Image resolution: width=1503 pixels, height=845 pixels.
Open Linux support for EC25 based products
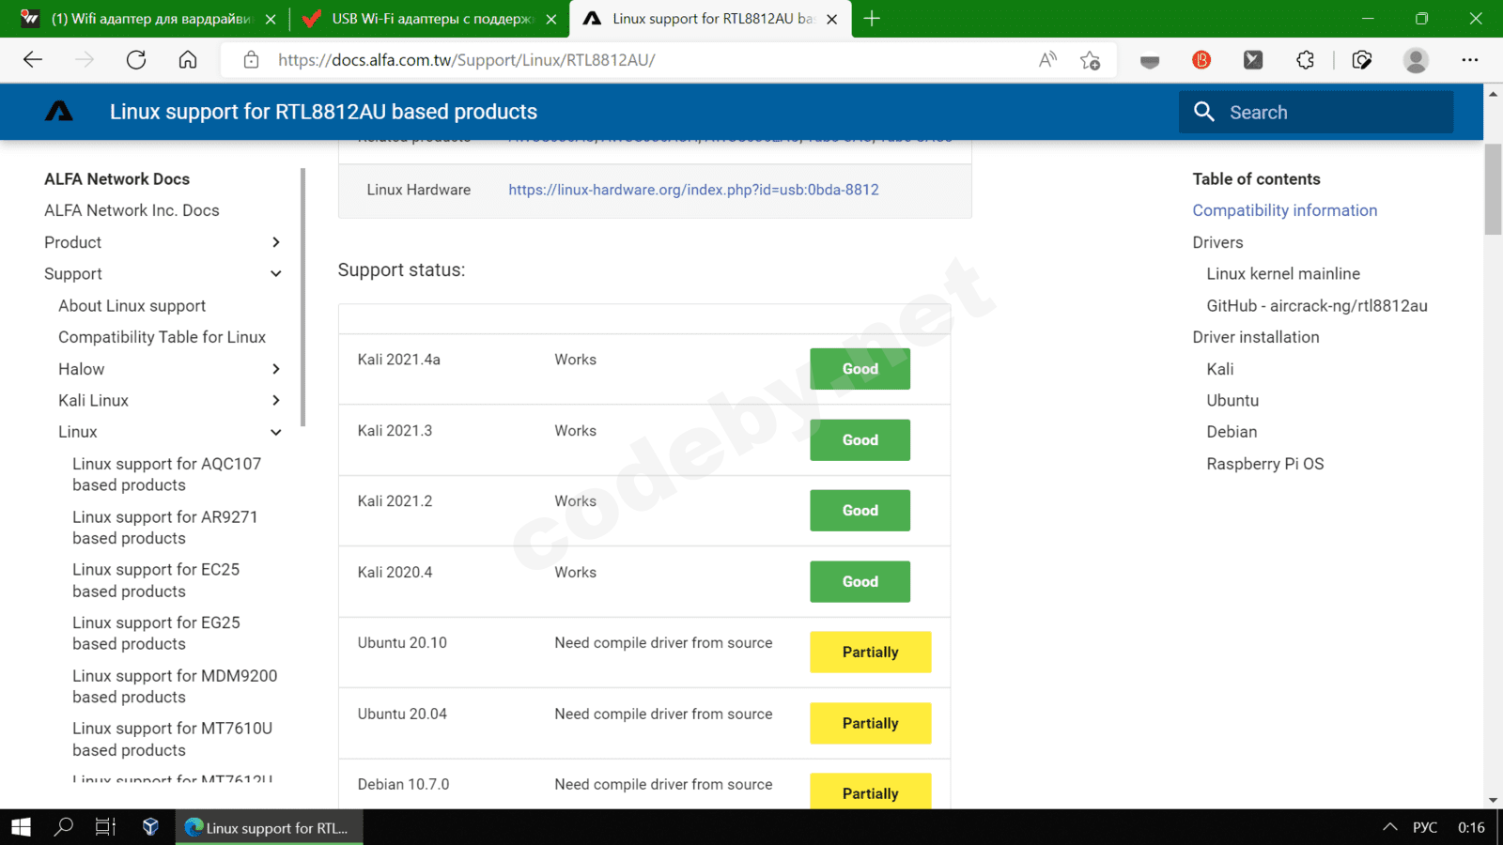pos(156,580)
